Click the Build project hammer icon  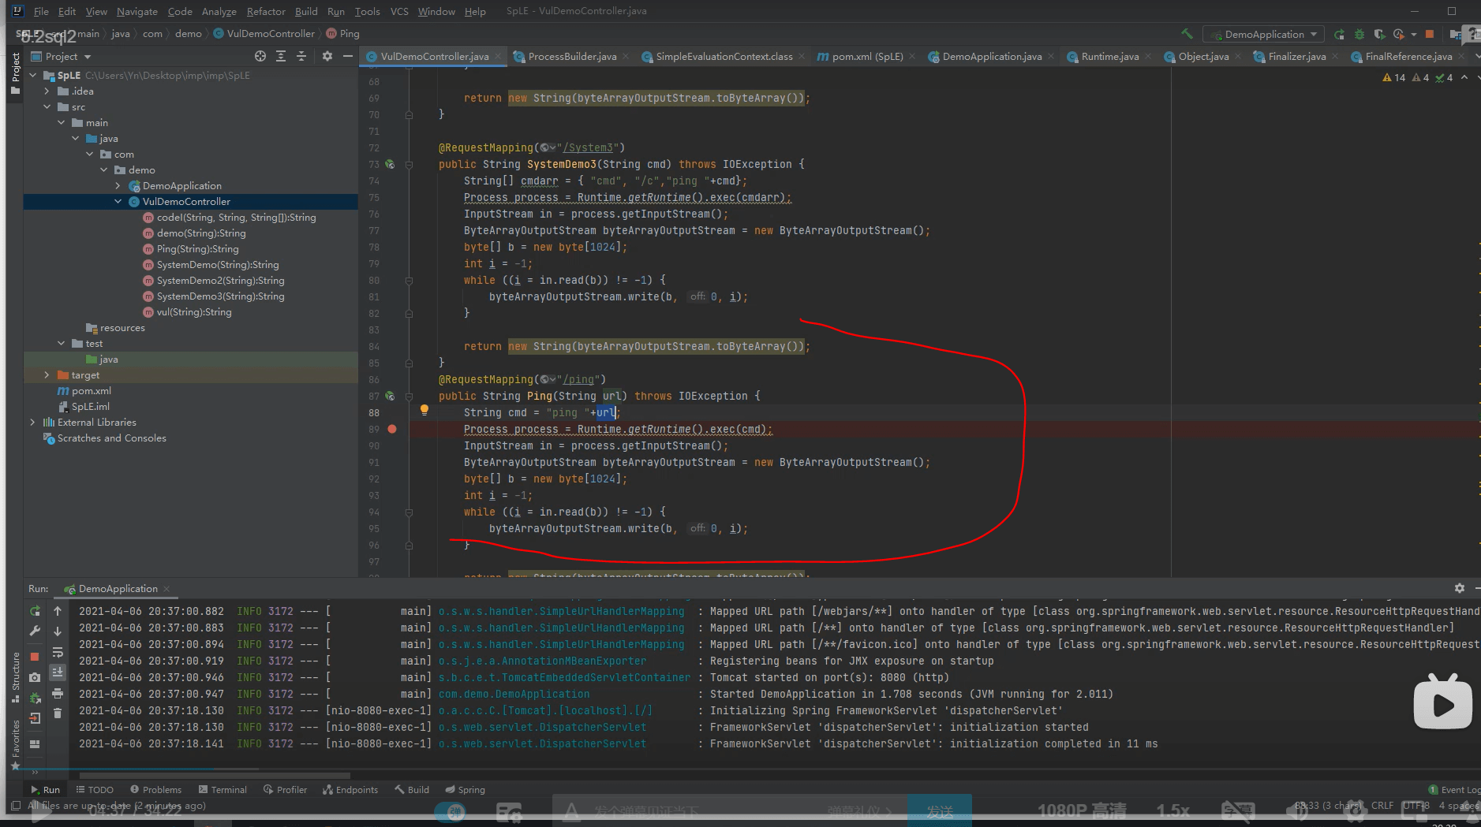(1187, 34)
